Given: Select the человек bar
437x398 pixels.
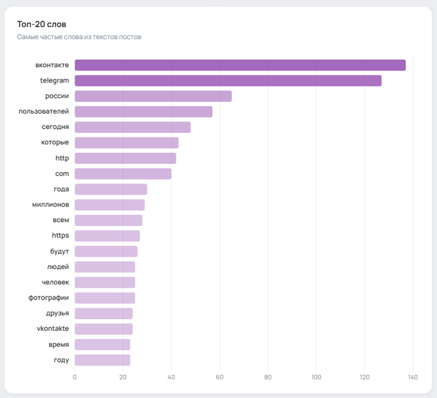Looking at the screenshot, I should (104, 282).
